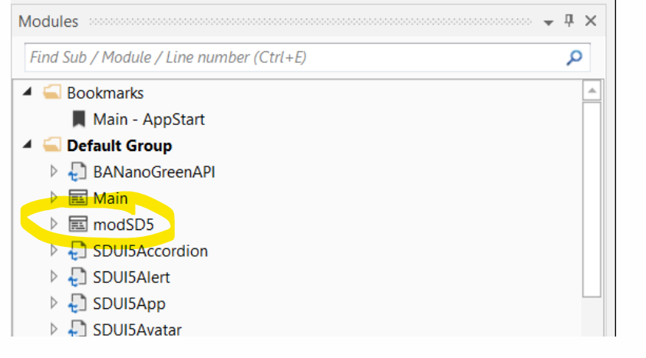646x358 pixels.
Task: Click the Find Sub / Module search field
Action: tap(292, 57)
